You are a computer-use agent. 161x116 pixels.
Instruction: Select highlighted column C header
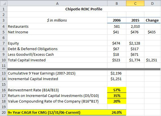[x=135, y=3]
